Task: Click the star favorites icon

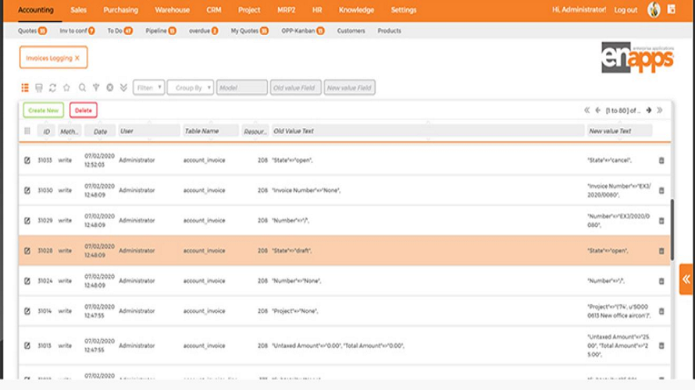Action: point(66,87)
